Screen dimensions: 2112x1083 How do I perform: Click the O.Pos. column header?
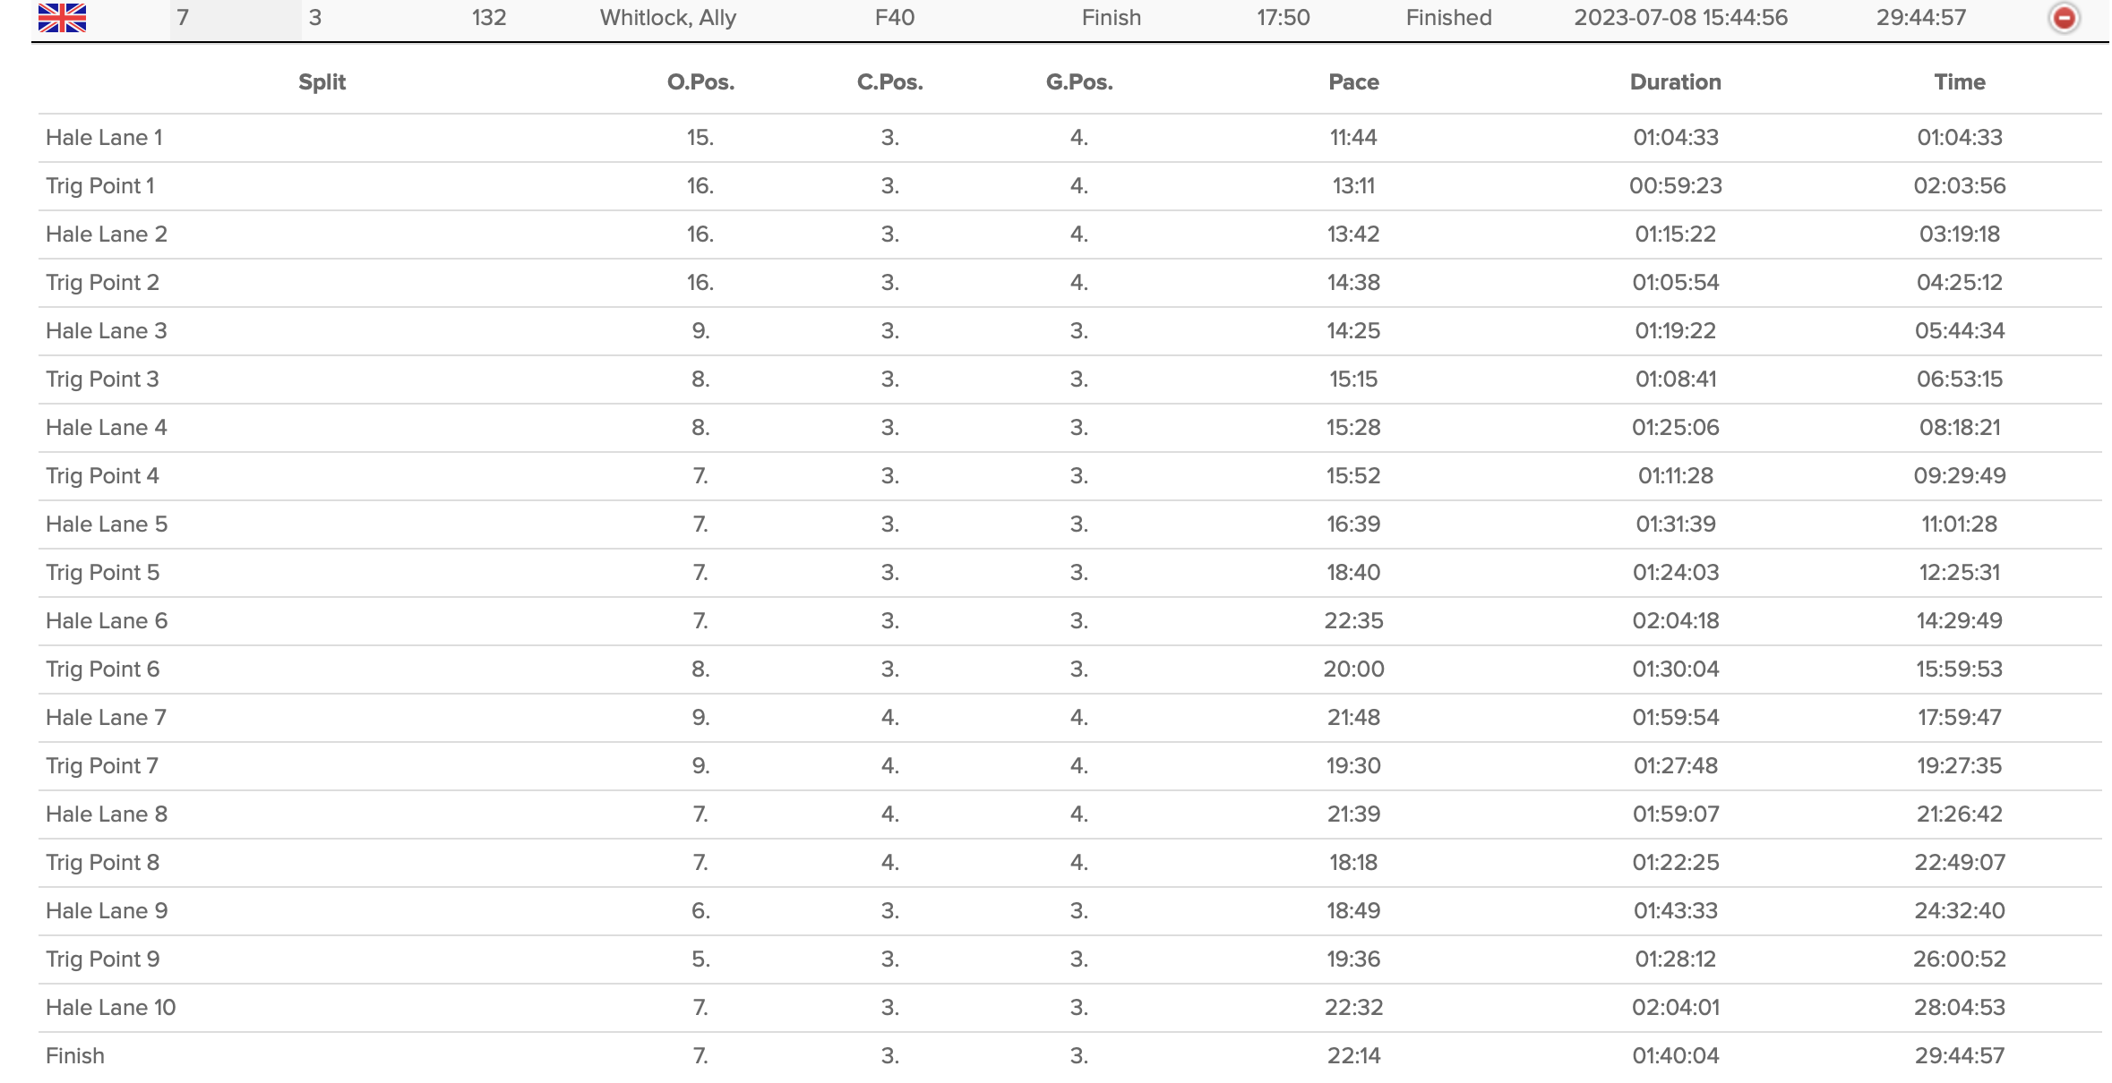point(700,82)
